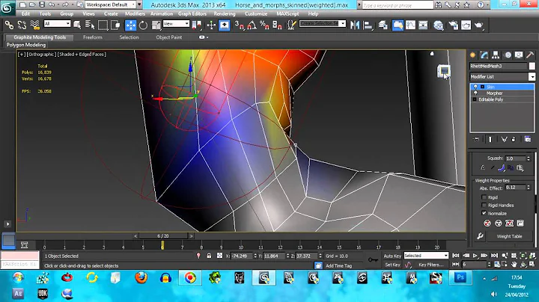Open the Selected key filter dropdown

(x=426, y=256)
